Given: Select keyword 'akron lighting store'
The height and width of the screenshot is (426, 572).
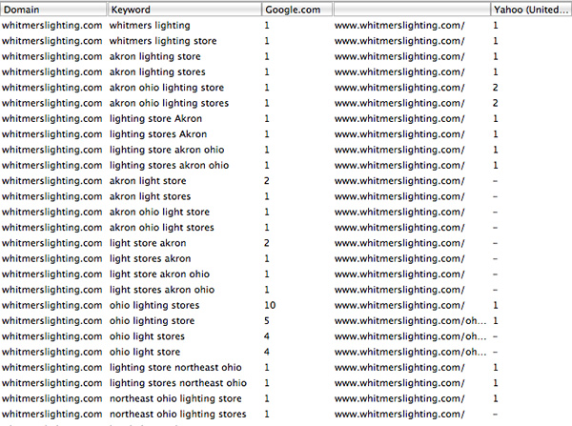Looking at the screenshot, I should click(155, 56).
